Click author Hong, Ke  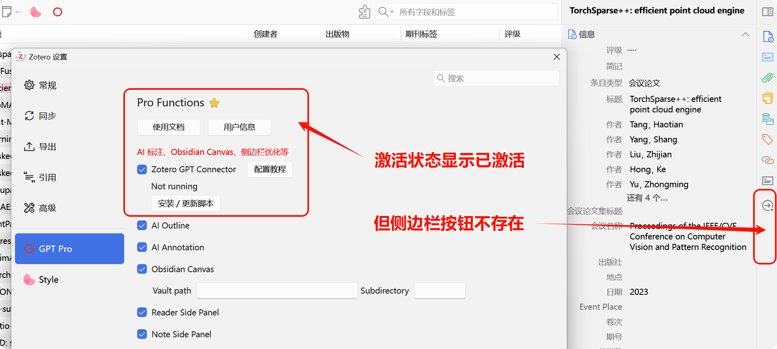(x=648, y=169)
